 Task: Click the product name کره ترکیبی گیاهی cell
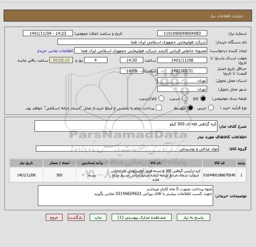click(x=156, y=175)
